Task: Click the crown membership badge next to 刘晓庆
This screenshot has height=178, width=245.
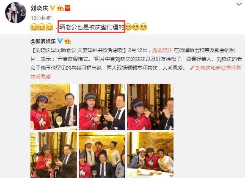Action: coord(60,8)
